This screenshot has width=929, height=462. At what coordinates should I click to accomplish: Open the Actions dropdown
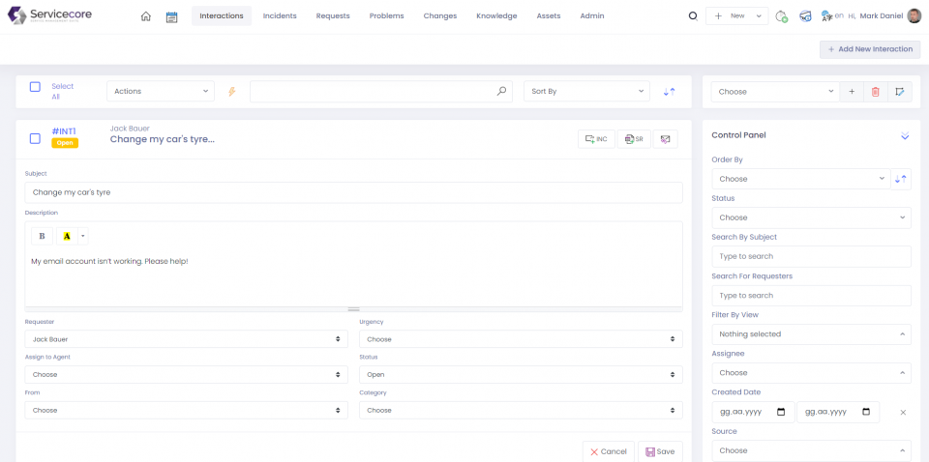click(x=161, y=92)
